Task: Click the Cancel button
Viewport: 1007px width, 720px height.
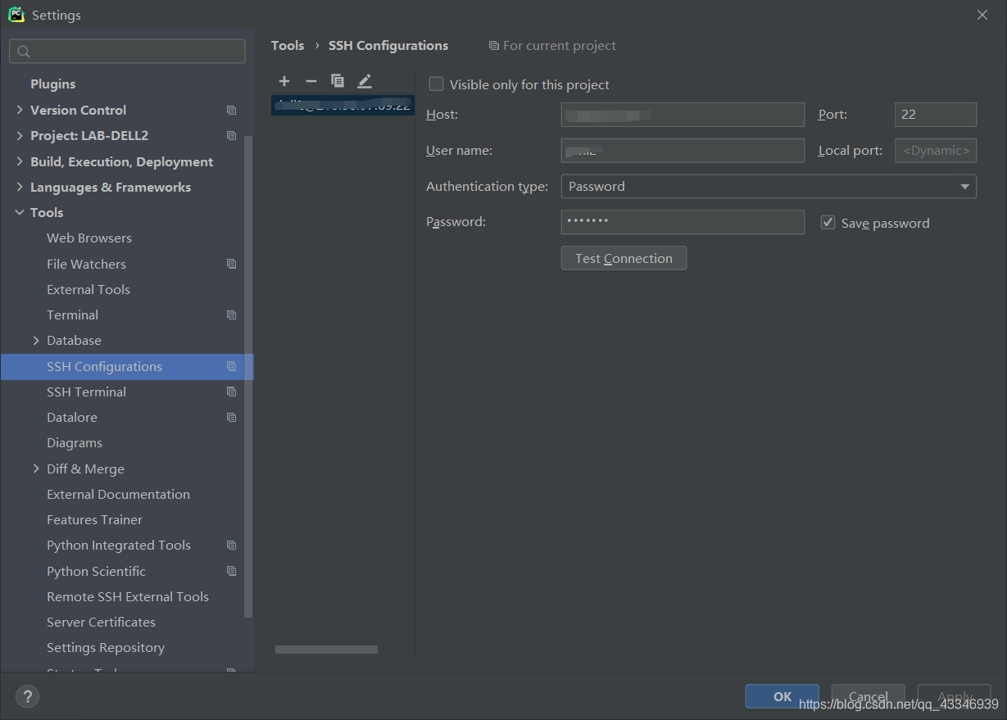Action: point(868,696)
